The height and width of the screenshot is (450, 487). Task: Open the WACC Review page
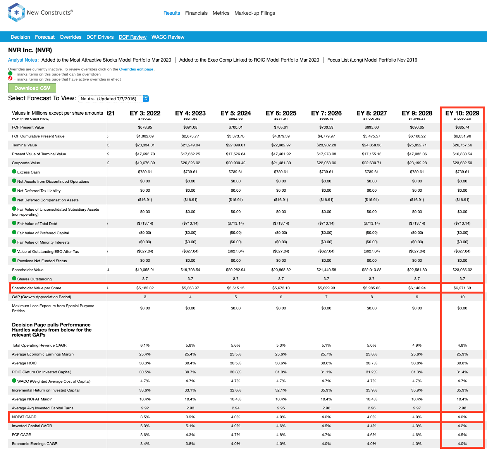pos(168,37)
